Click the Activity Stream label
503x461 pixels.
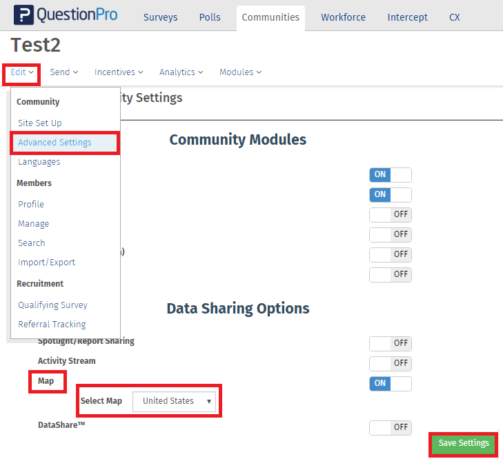coord(67,361)
